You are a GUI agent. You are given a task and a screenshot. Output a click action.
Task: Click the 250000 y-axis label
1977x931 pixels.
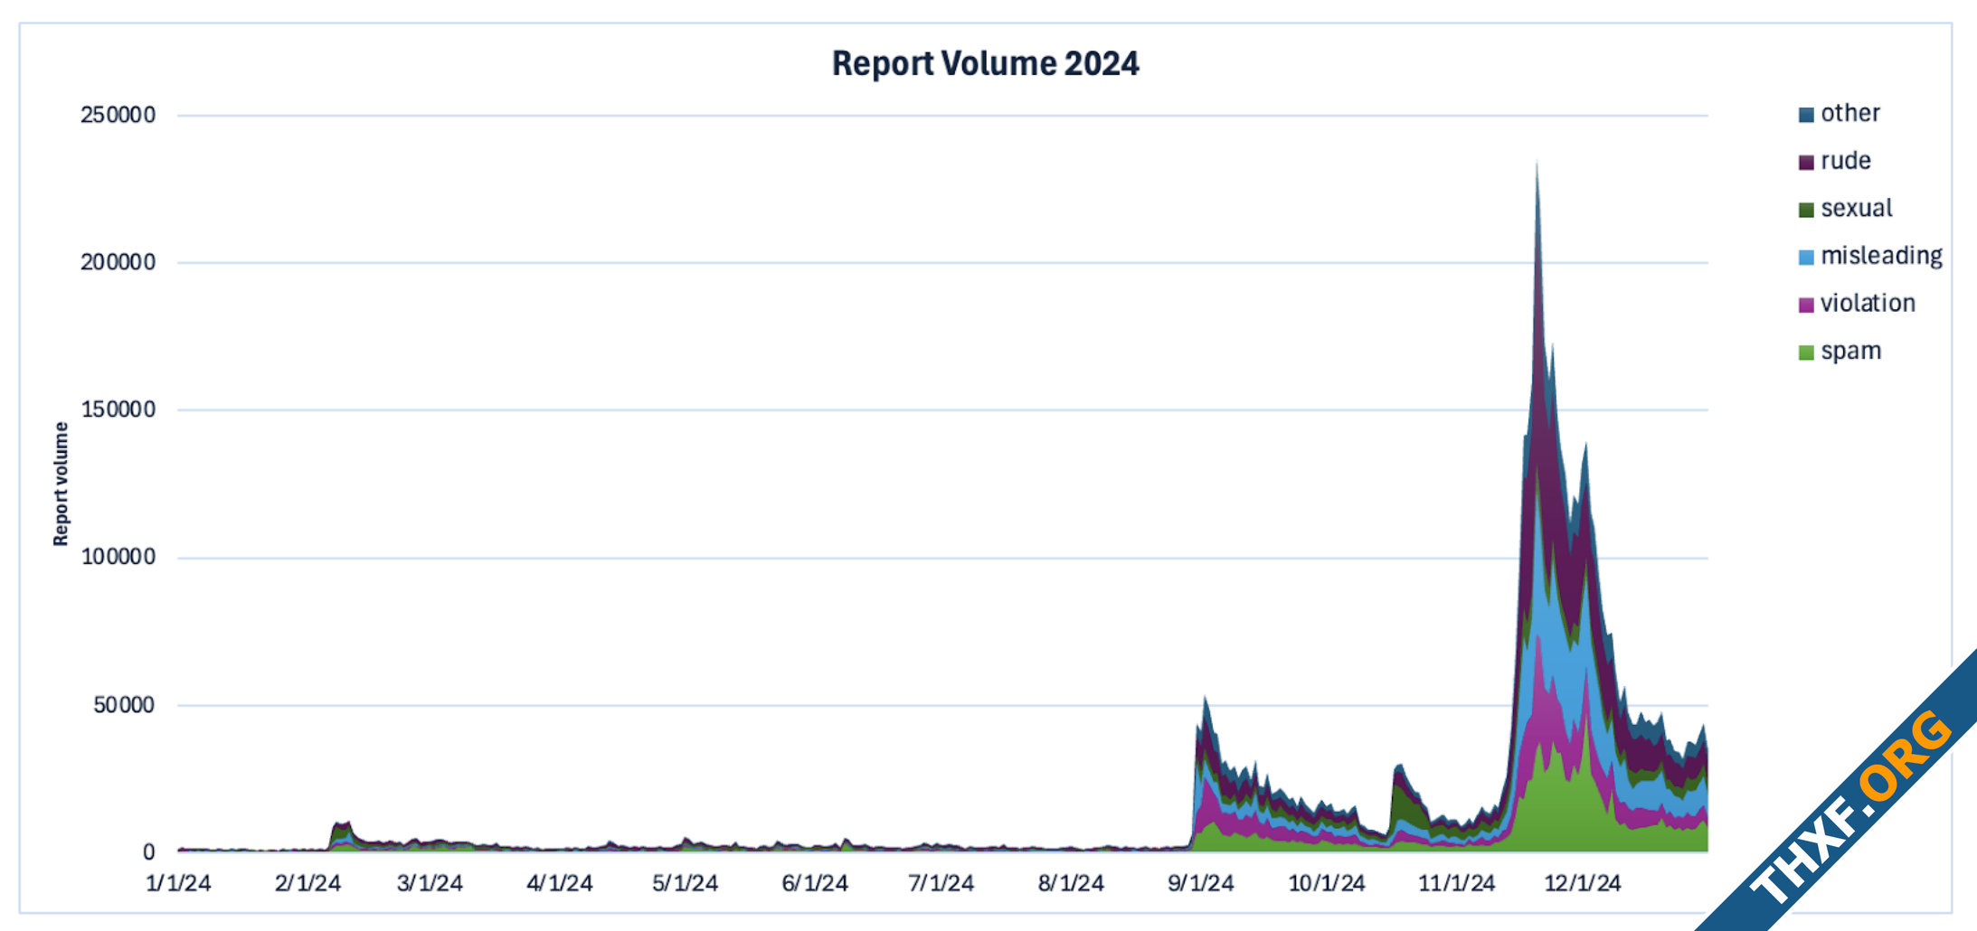118,115
